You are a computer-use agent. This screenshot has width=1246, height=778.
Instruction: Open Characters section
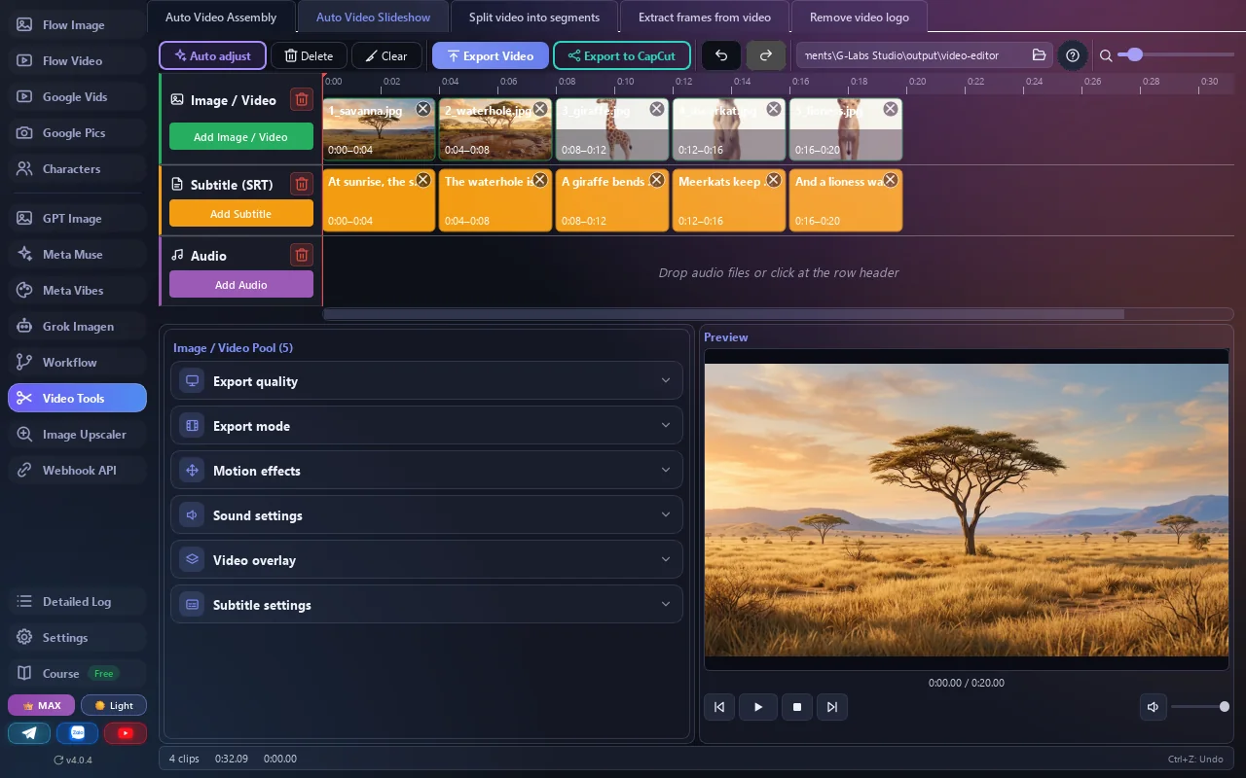(77, 168)
